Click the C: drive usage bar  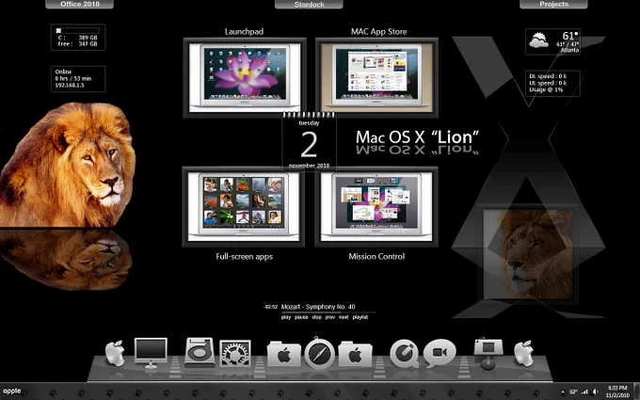pos(77,31)
